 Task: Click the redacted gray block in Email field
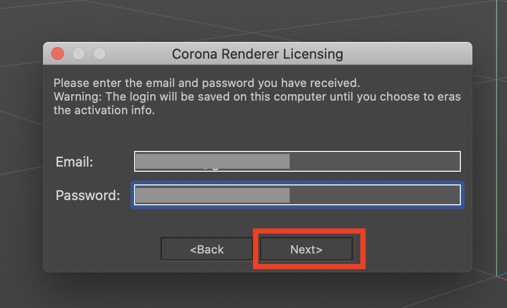pyautogui.click(x=212, y=161)
